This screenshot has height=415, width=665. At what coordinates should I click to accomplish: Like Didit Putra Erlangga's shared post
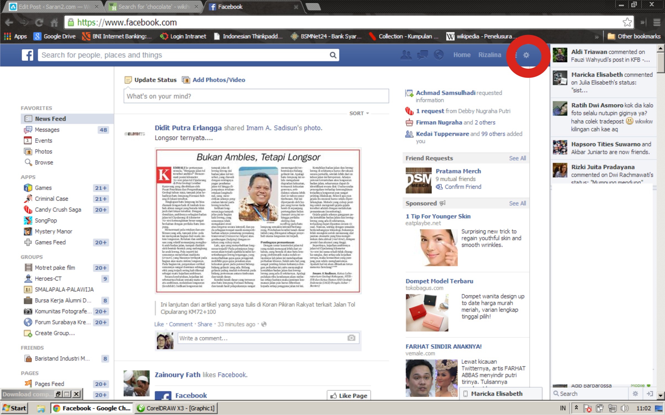159,324
